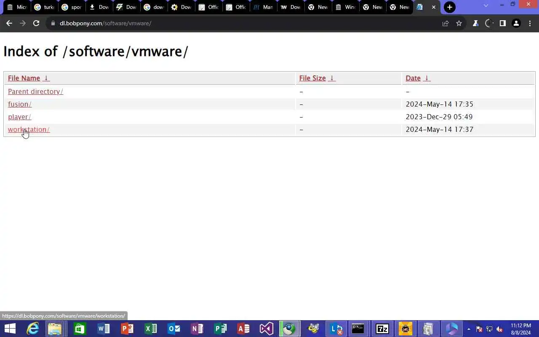View site information lock icon
The height and width of the screenshot is (337, 539).
tap(53, 23)
